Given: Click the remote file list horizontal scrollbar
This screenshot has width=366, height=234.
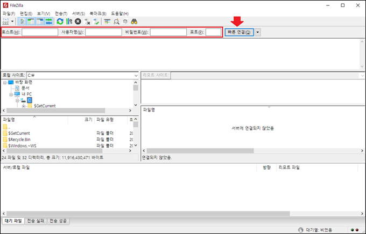Looking at the screenshot, I should pos(200,151).
